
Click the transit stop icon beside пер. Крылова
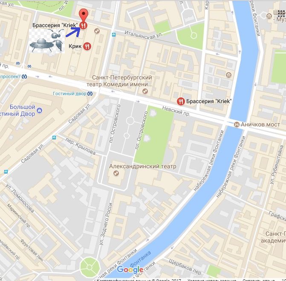tap(54, 138)
